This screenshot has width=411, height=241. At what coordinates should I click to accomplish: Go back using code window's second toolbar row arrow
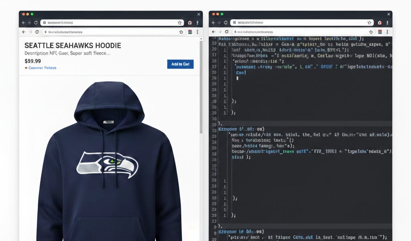point(214,32)
